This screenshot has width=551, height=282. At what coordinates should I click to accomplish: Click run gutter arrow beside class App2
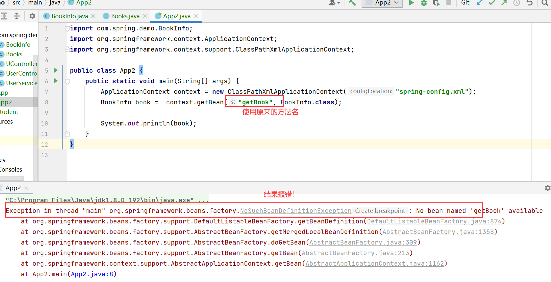pyautogui.click(x=56, y=70)
